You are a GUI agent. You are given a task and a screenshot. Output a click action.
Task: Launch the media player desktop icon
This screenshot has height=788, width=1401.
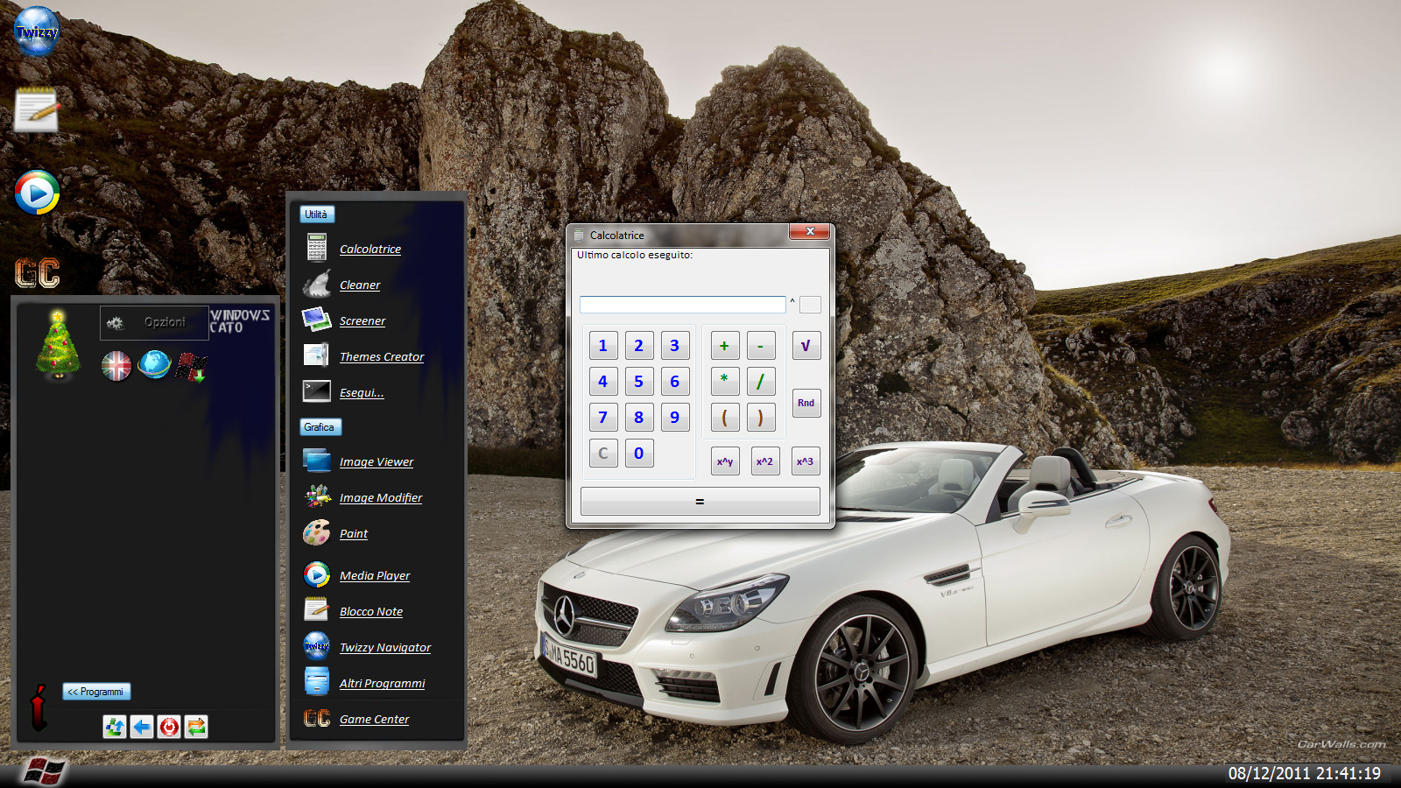37,193
